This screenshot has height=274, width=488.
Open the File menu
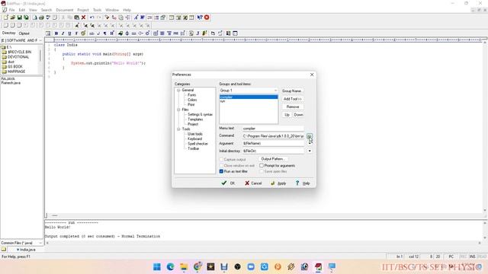11,10
